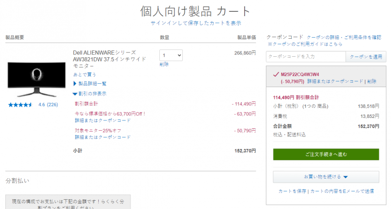Click the 割引額合計 -114,490円 amount

point(243,104)
